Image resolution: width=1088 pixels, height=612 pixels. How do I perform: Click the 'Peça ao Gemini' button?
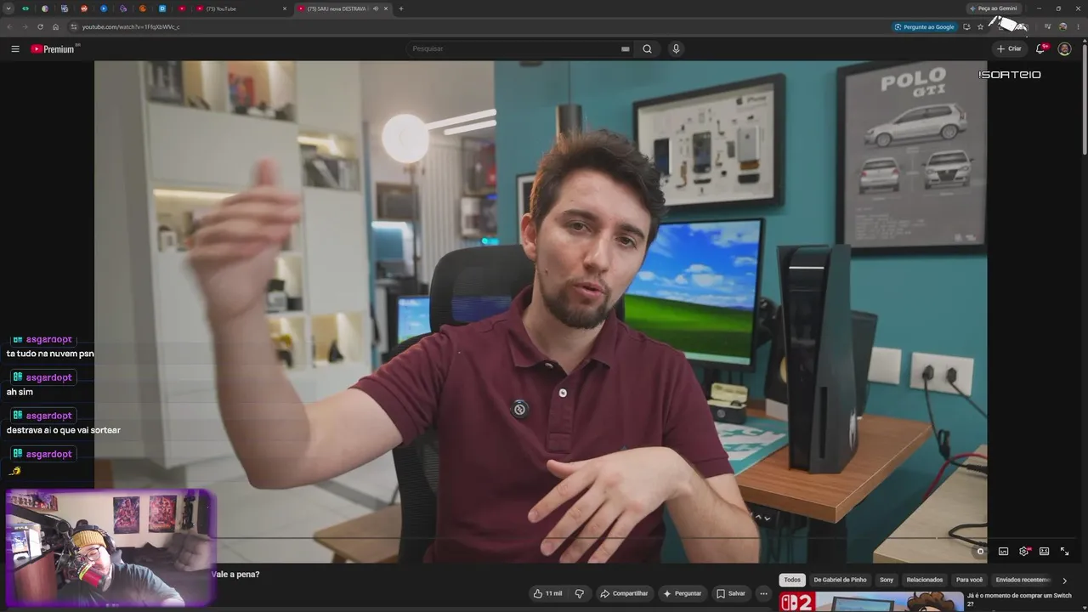tap(993, 8)
